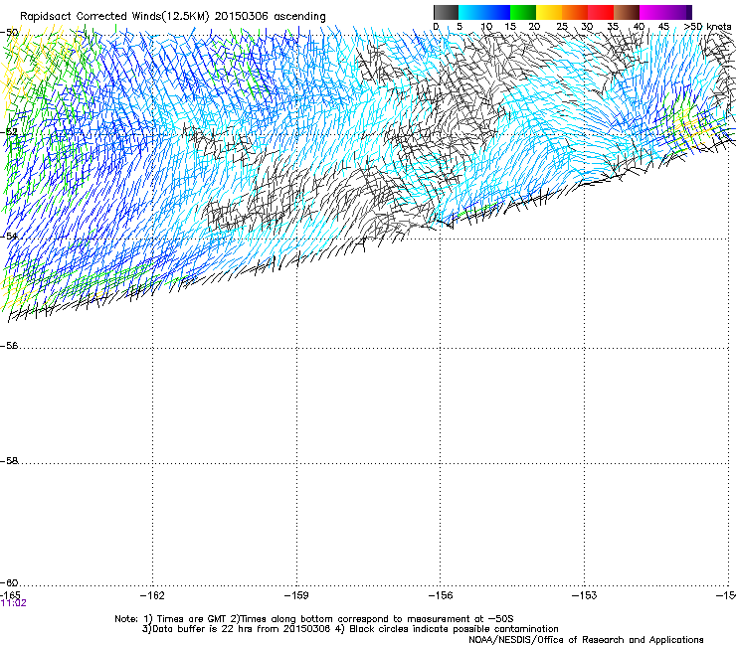Click the '-54' latitude axis label
Viewport: 736px width, 646px height.
point(9,236)
